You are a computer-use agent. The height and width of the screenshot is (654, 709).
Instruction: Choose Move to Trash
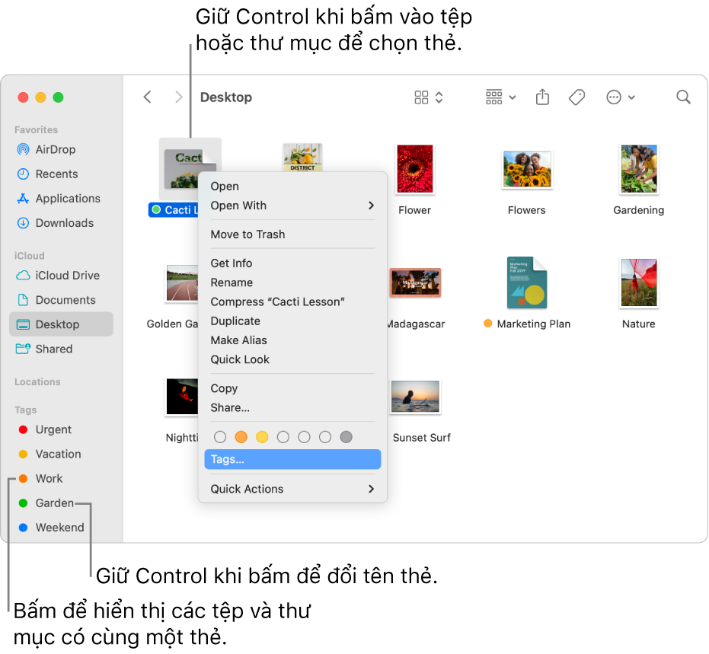(292, 234)
